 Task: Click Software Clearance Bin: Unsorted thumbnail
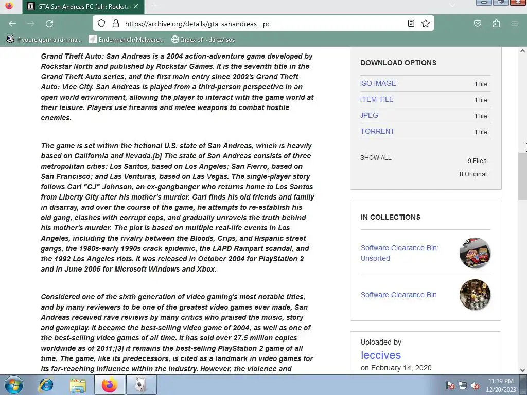[475, 253]
